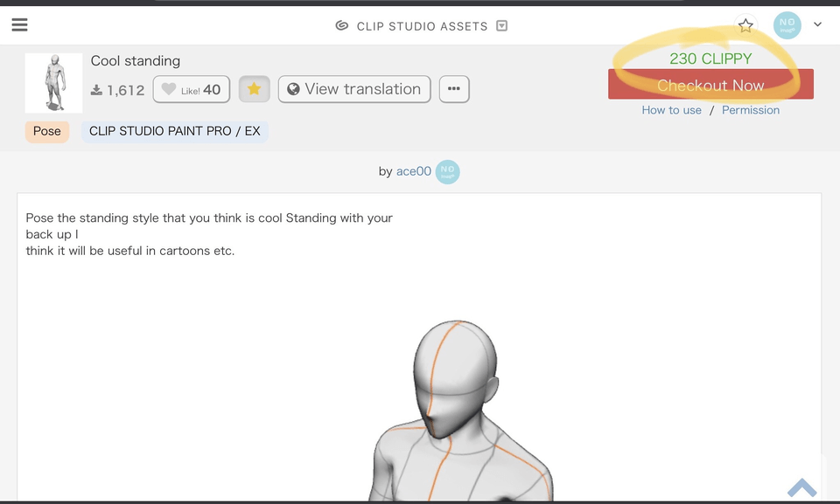840x504 pixels.
Task: Open the three-dots more options button
Action: pos(454,89)
